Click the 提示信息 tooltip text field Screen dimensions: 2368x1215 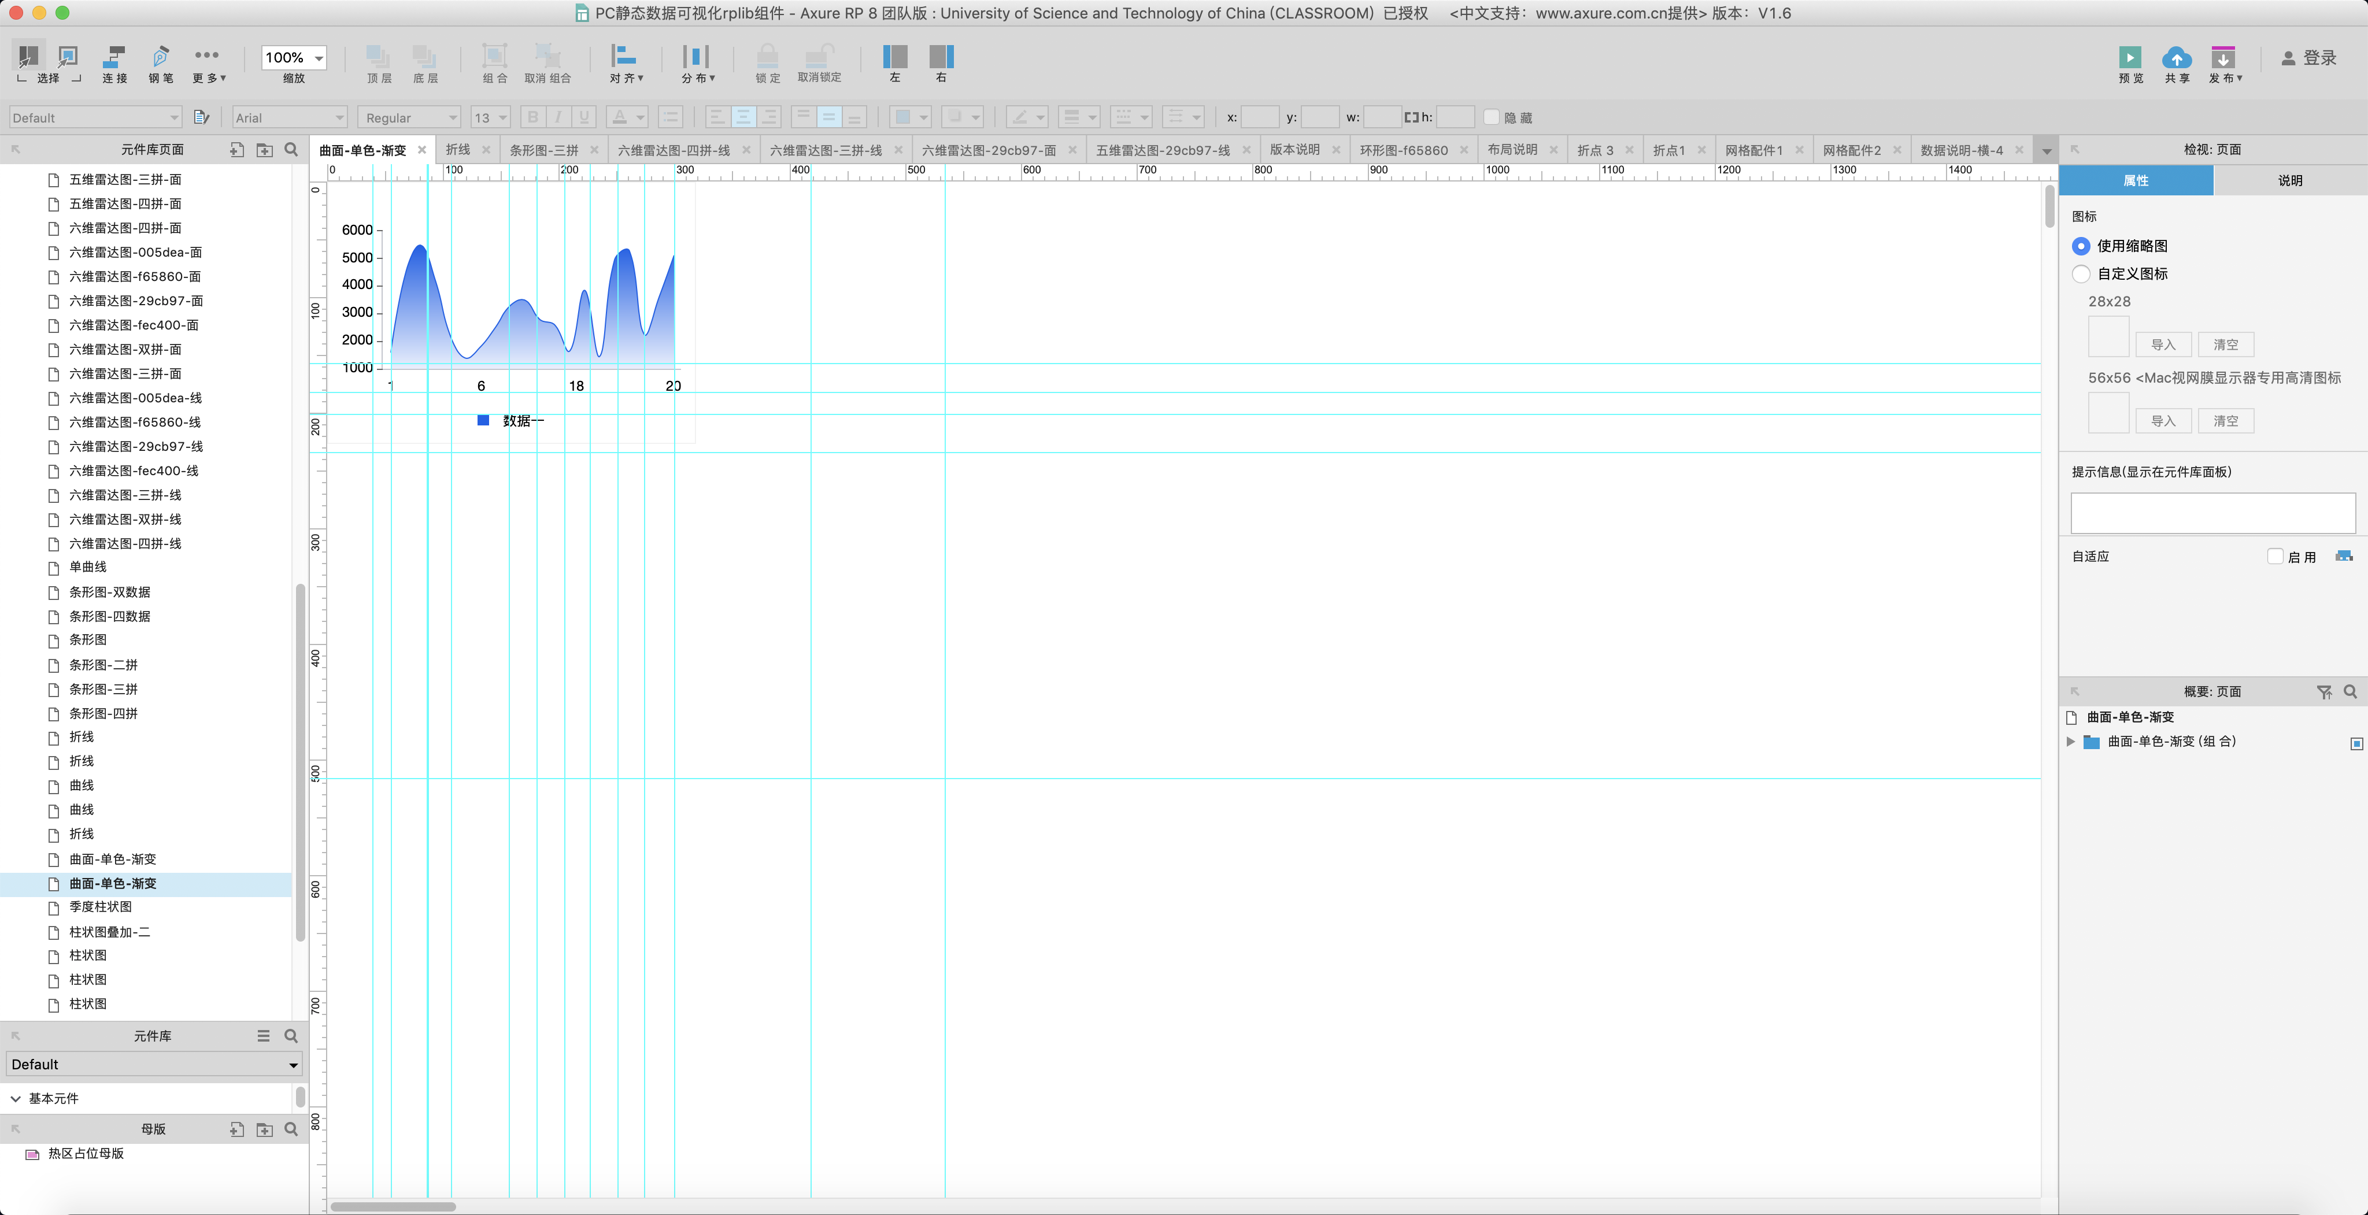click(x=2212, y=513)
